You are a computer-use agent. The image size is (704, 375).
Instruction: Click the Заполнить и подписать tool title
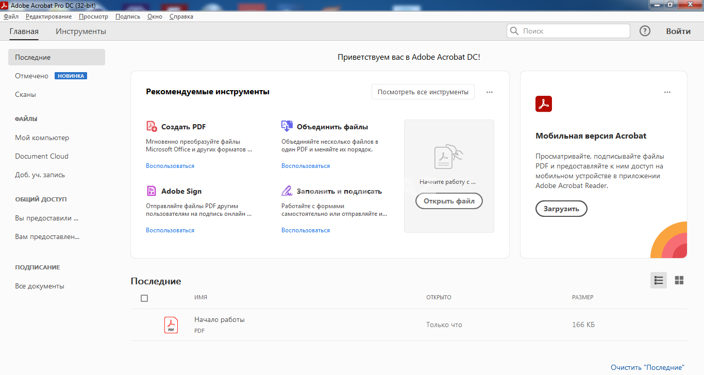339,191
